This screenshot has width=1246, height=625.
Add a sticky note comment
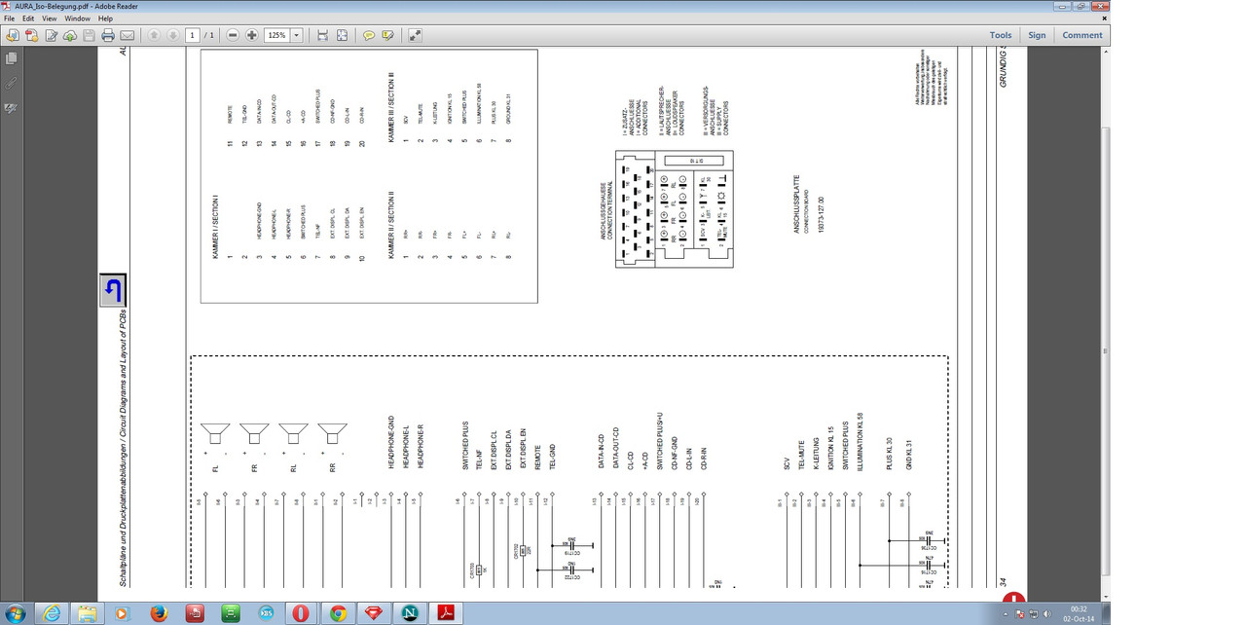pos(369,35)
